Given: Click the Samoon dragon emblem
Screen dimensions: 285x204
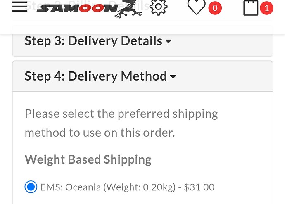Looking at the screenshot, I should pos(128,9).
